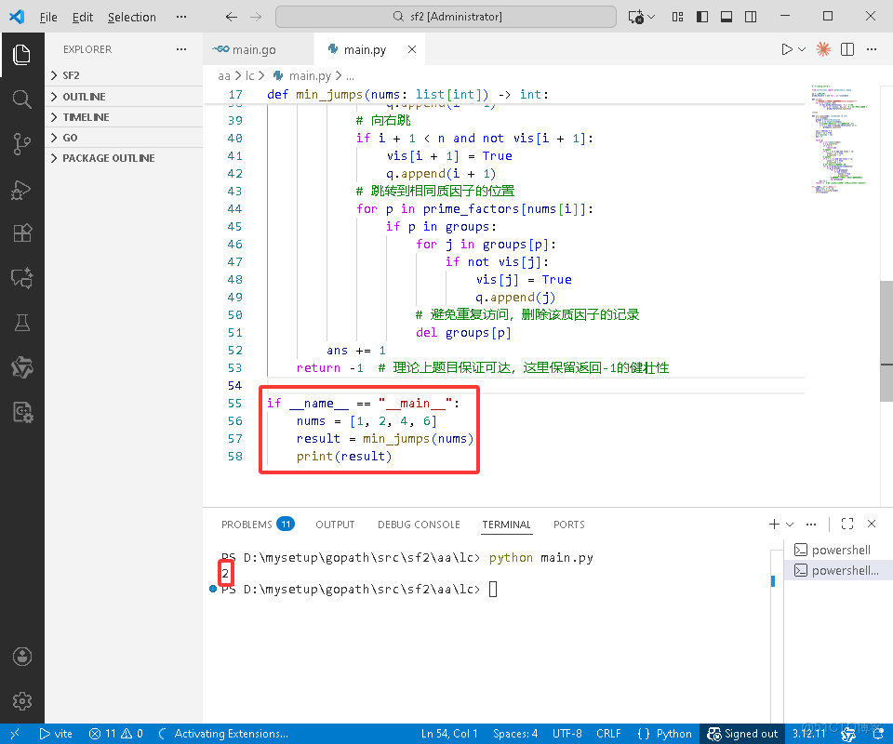The image size is (893, 744).
Task: Open the File menu
Action: click(x=48, y=17)
